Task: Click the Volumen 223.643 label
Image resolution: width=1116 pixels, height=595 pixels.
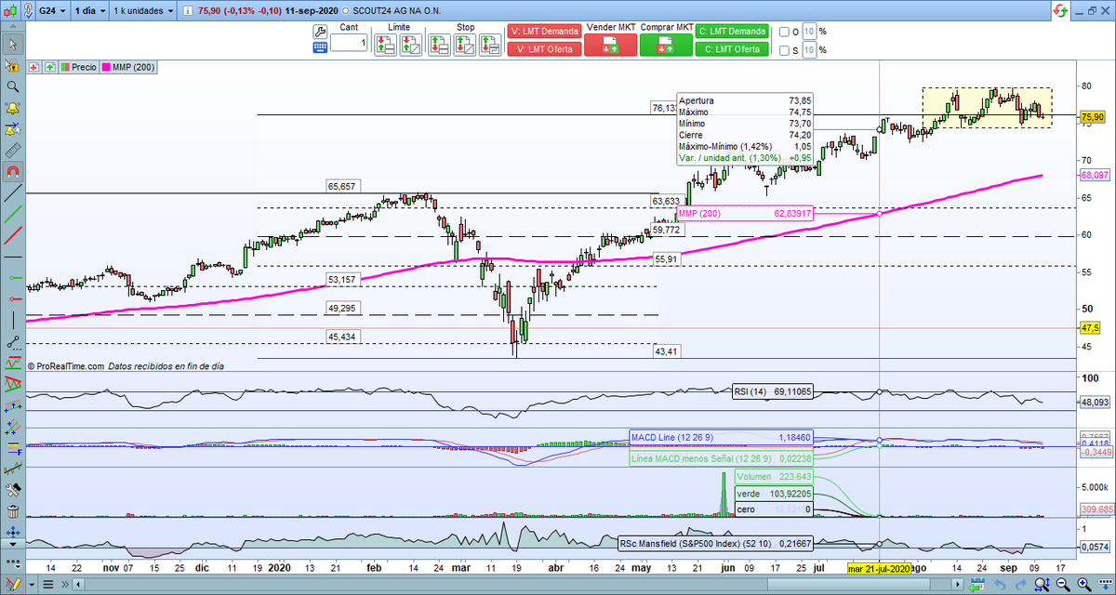Action: (774, 477)
